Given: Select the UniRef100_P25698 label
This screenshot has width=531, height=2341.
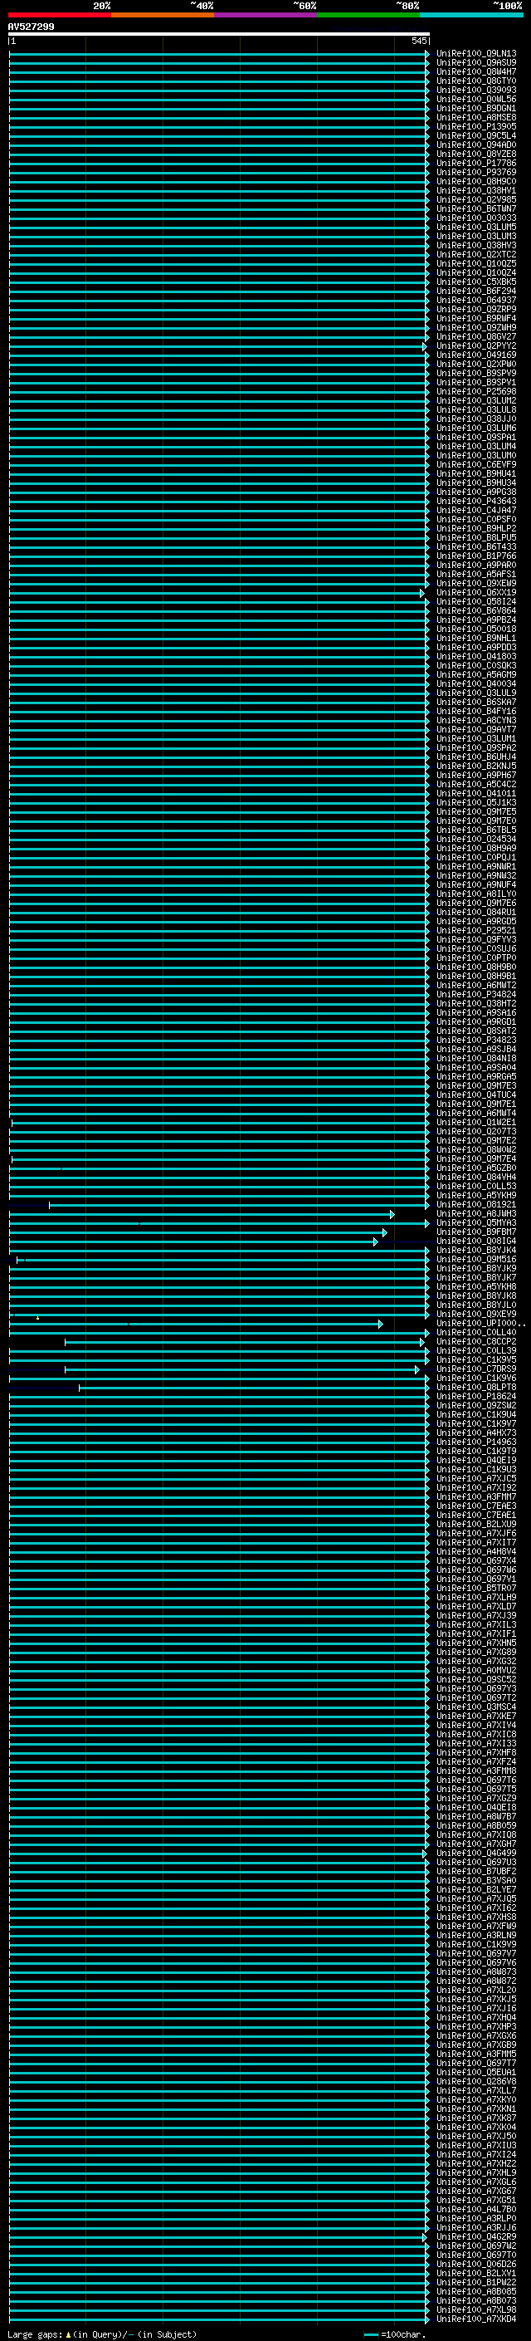Looking at the screenshot, I should point(476,392).
